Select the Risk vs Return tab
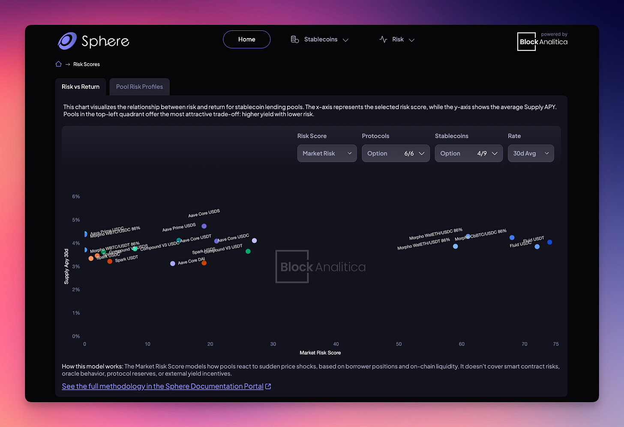Viewport: 624px width, 427px height. point(81,87)
